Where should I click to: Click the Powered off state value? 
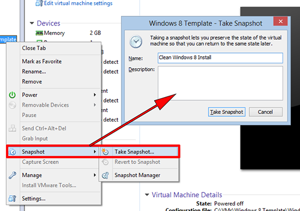point(229,203)
